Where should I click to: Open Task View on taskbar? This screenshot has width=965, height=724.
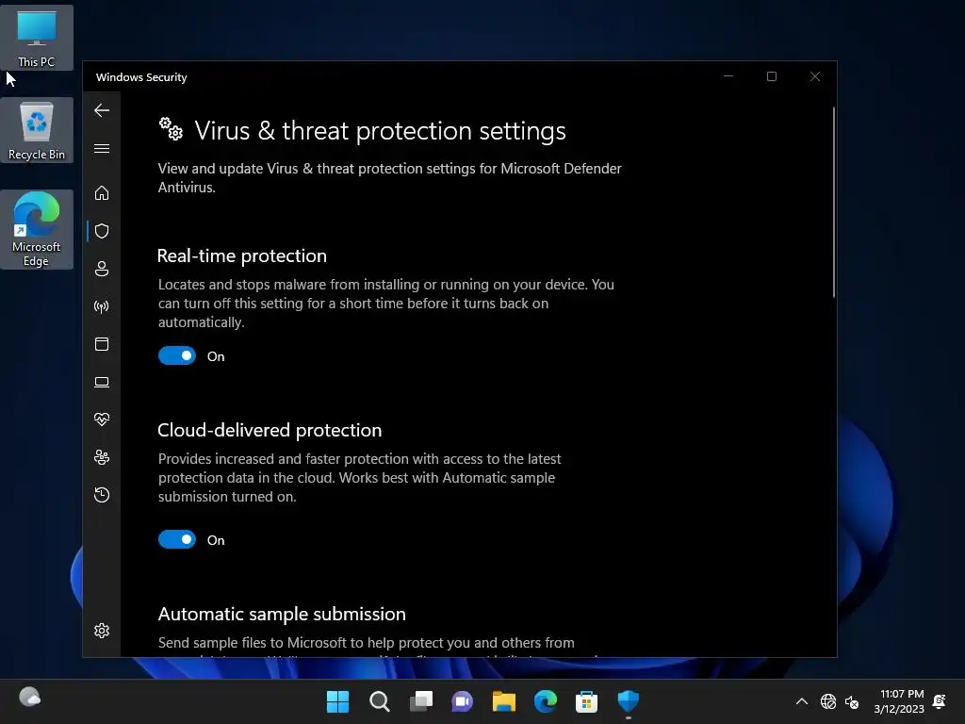click(x=421, y=701)
